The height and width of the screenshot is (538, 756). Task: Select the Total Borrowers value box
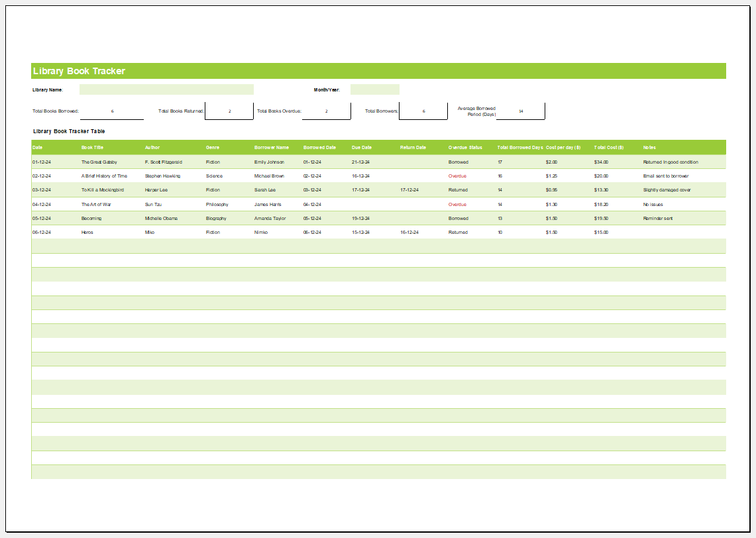pos(423,111)
